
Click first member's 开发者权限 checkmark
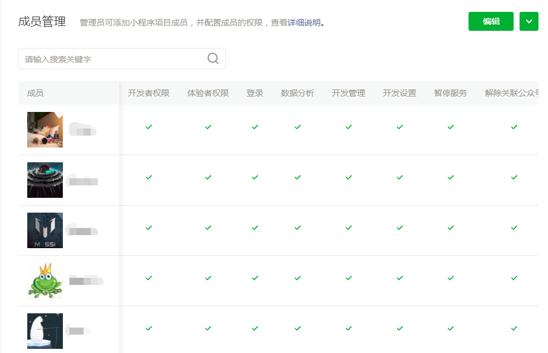[x=149, y=127]
